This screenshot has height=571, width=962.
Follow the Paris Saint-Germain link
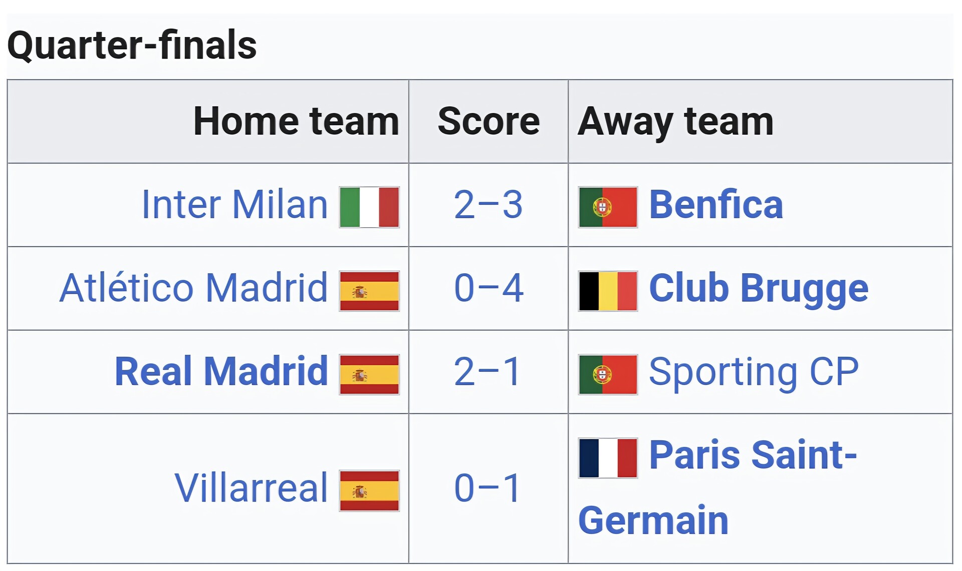[x=753, y=455]
